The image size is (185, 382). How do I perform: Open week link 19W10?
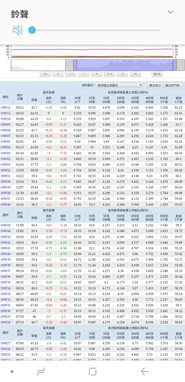pyautogui.click(x=5, y=119)
